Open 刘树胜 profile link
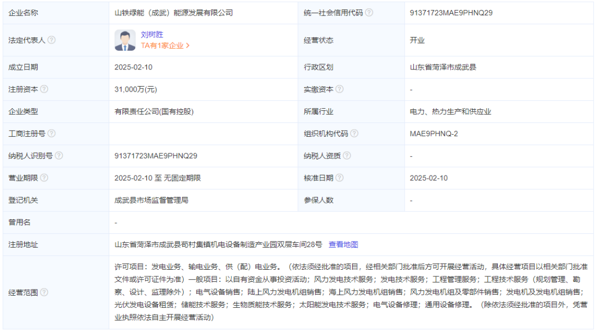The image size is (596, 331). (x=152, y=35)
